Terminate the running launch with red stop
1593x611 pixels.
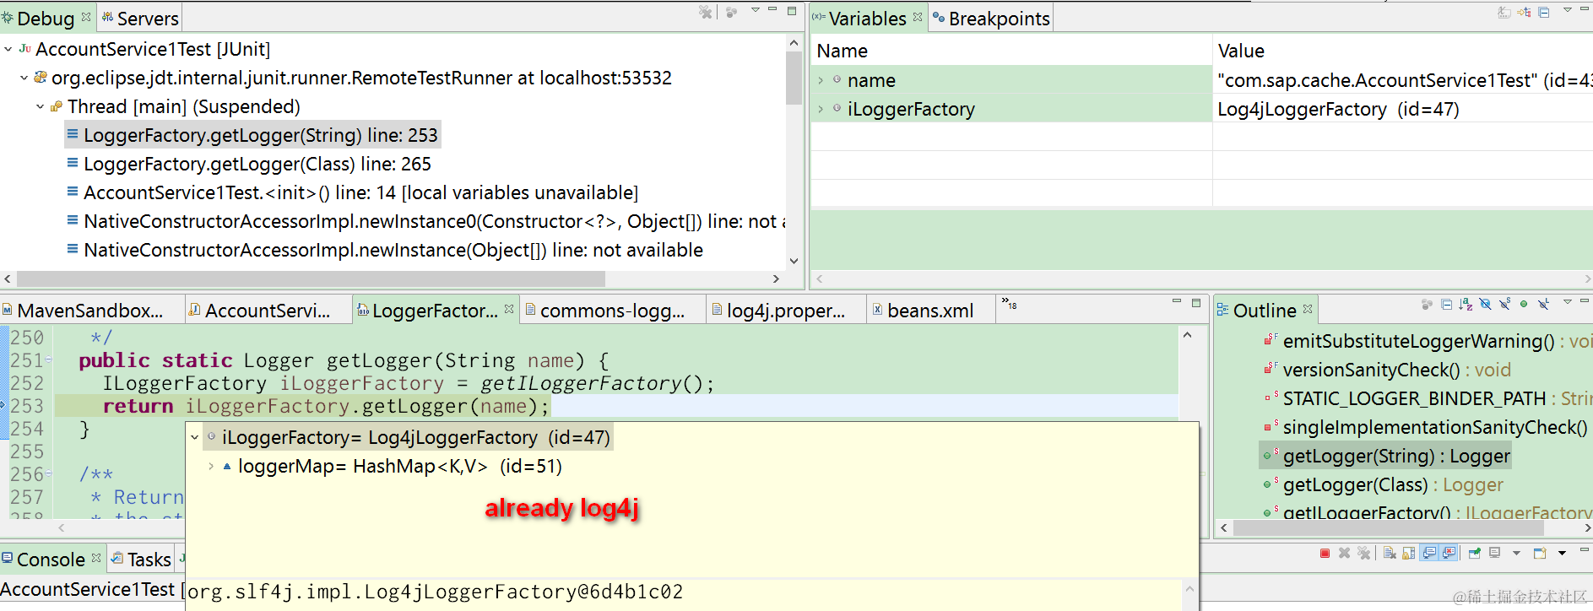coord(1325,553)
